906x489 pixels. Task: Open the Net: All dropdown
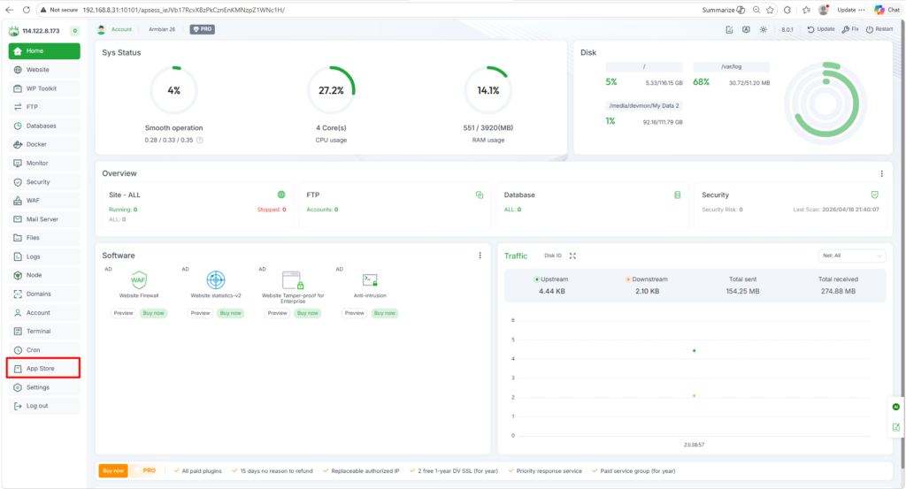click(x=851, y=256)
